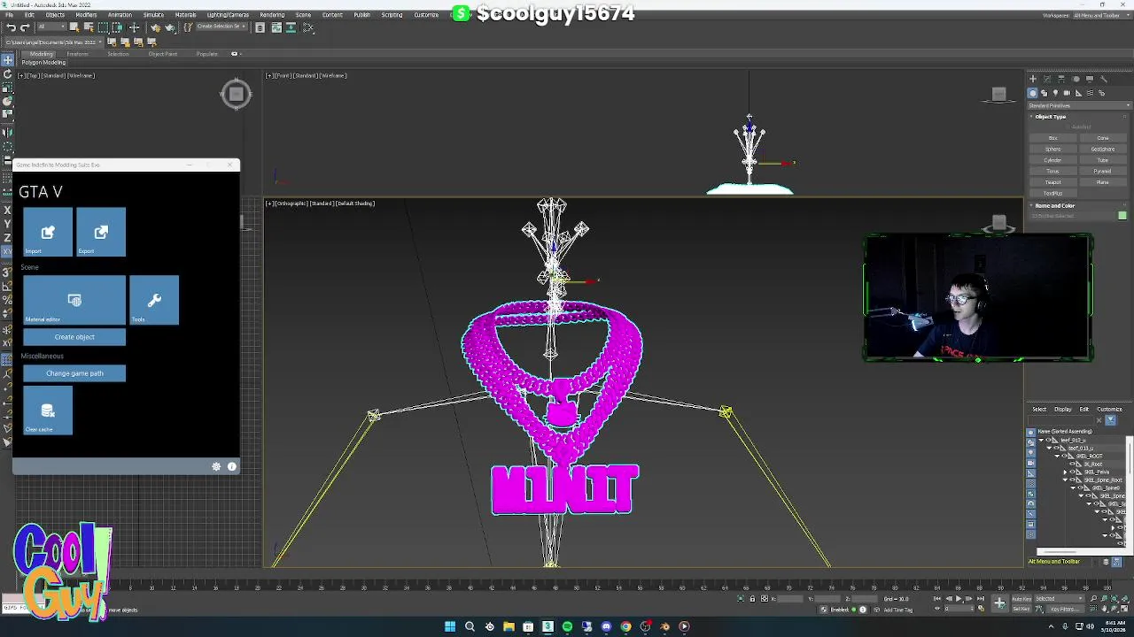Open the Tools wrench tile
This screenshot has height=637, width=1134.
154,300
